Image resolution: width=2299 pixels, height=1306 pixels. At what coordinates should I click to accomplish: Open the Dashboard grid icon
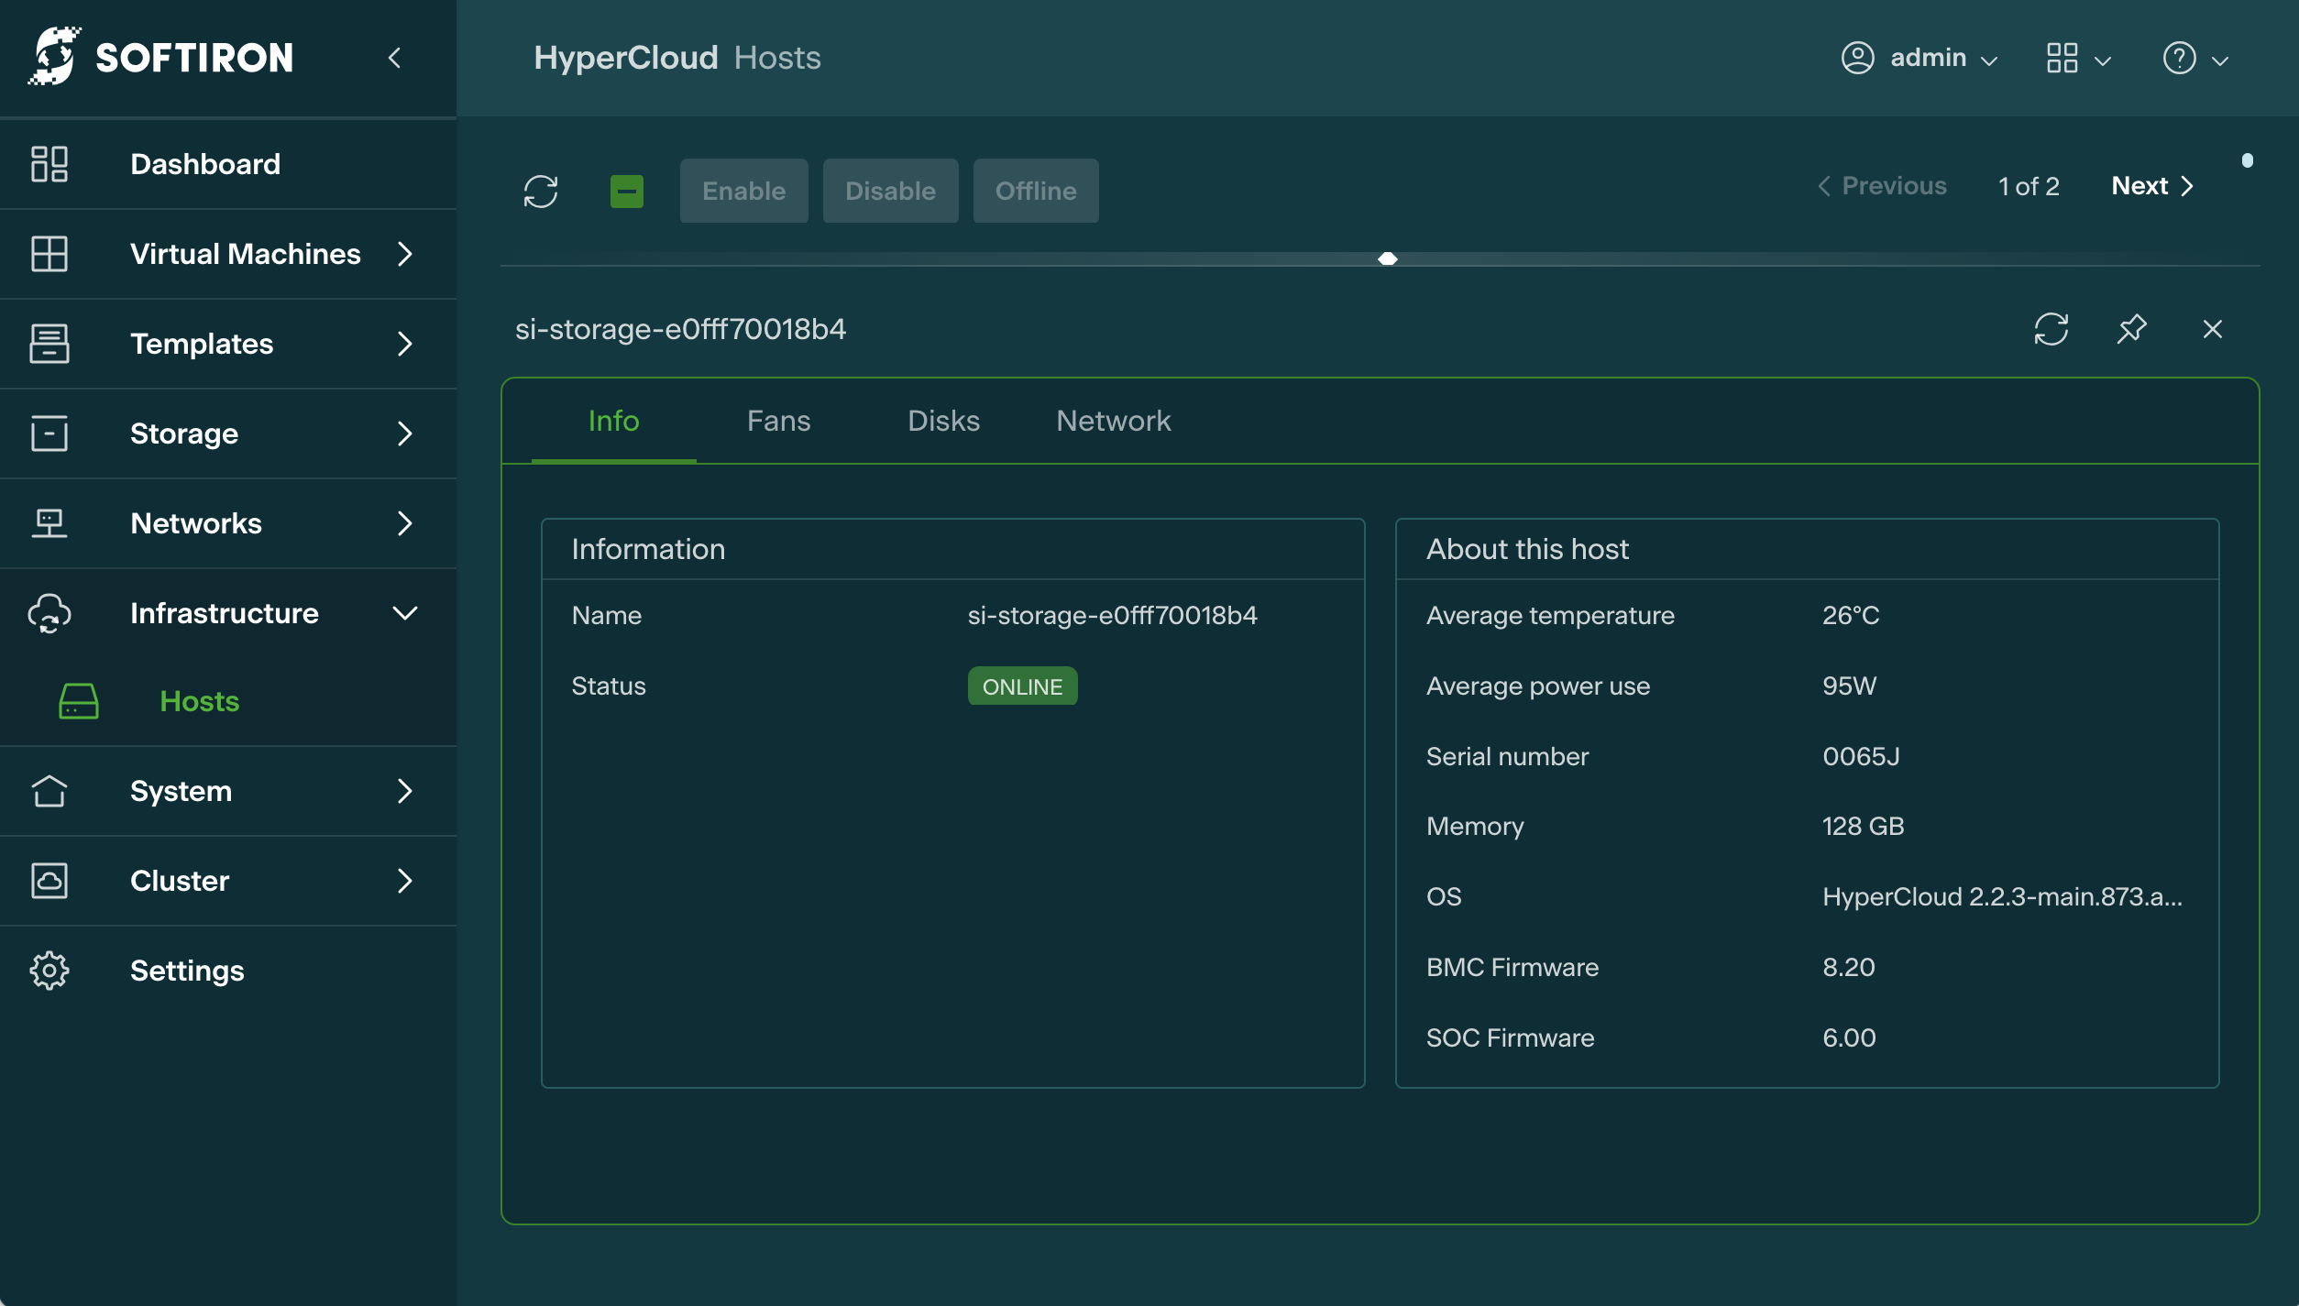coord(49,164)
